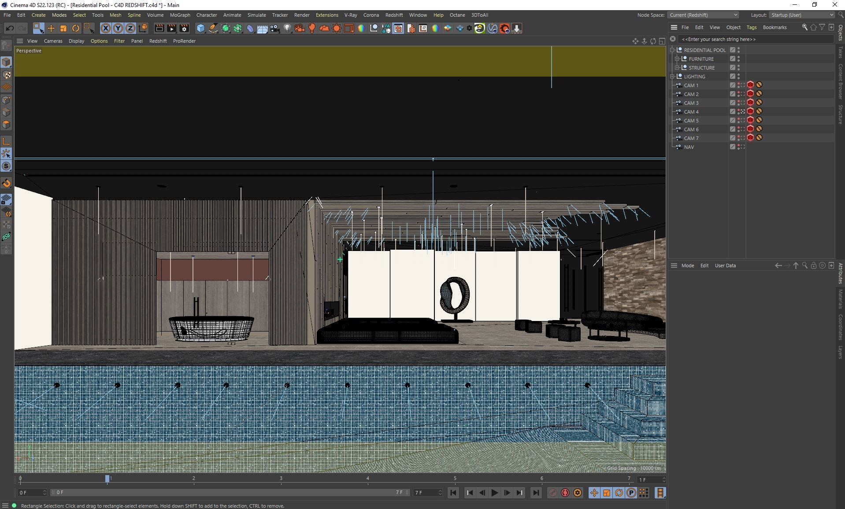Image resolution: width=845 pixels, height=509 pixels.
Task: Select the Live Selection tool
Action: pyautogui.click(x=38, y=28)
